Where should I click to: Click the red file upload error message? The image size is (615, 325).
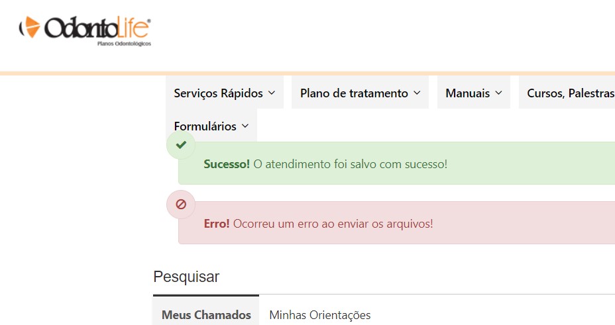[x=333, y=224]
